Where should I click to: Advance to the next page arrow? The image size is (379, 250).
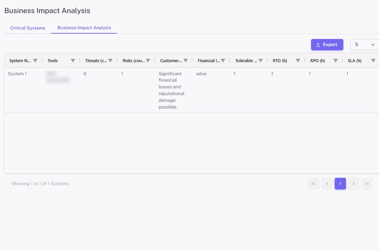coord(353,184)
